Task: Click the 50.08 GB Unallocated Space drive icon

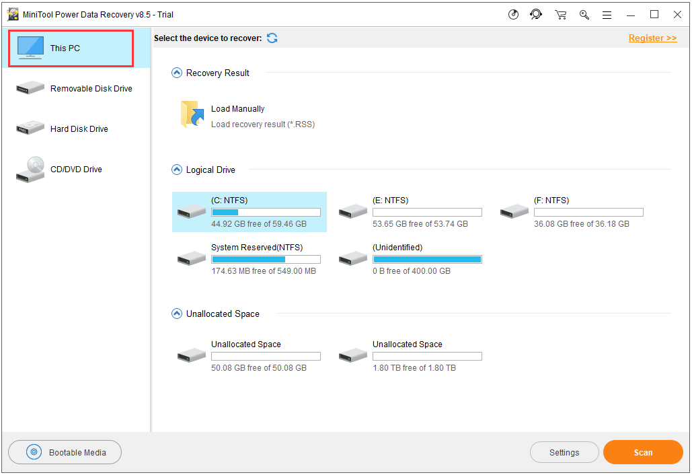Action: pos(192,355)
